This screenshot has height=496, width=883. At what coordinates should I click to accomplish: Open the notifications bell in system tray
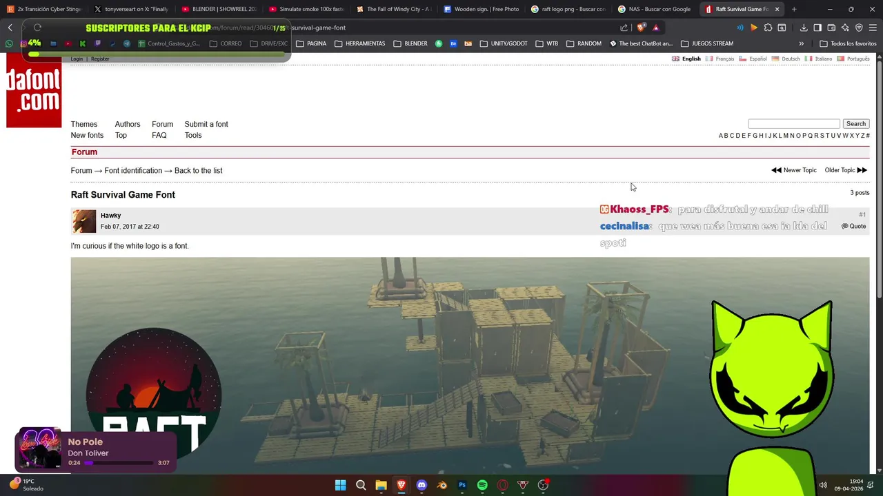871,485
